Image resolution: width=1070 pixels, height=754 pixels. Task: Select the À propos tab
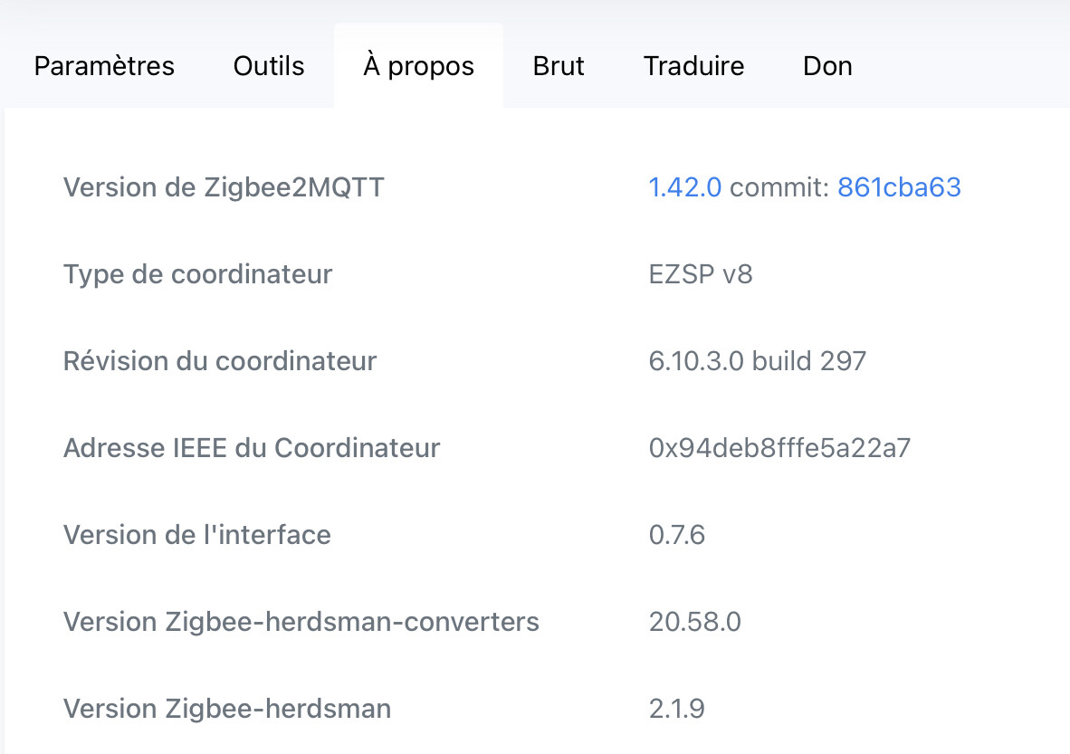(x=418, y=66)
